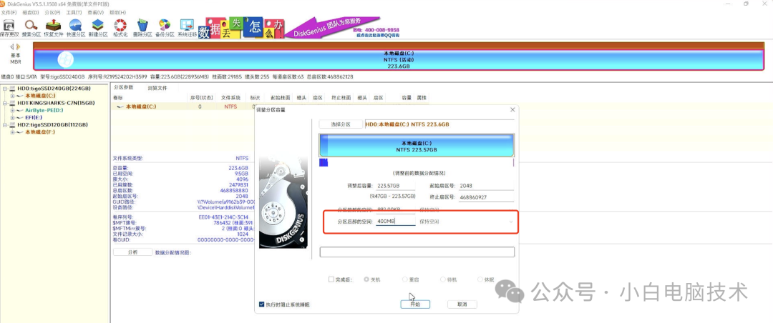
Task: Select 本地磁盘(F:) partition in tree
Action: 40,132
